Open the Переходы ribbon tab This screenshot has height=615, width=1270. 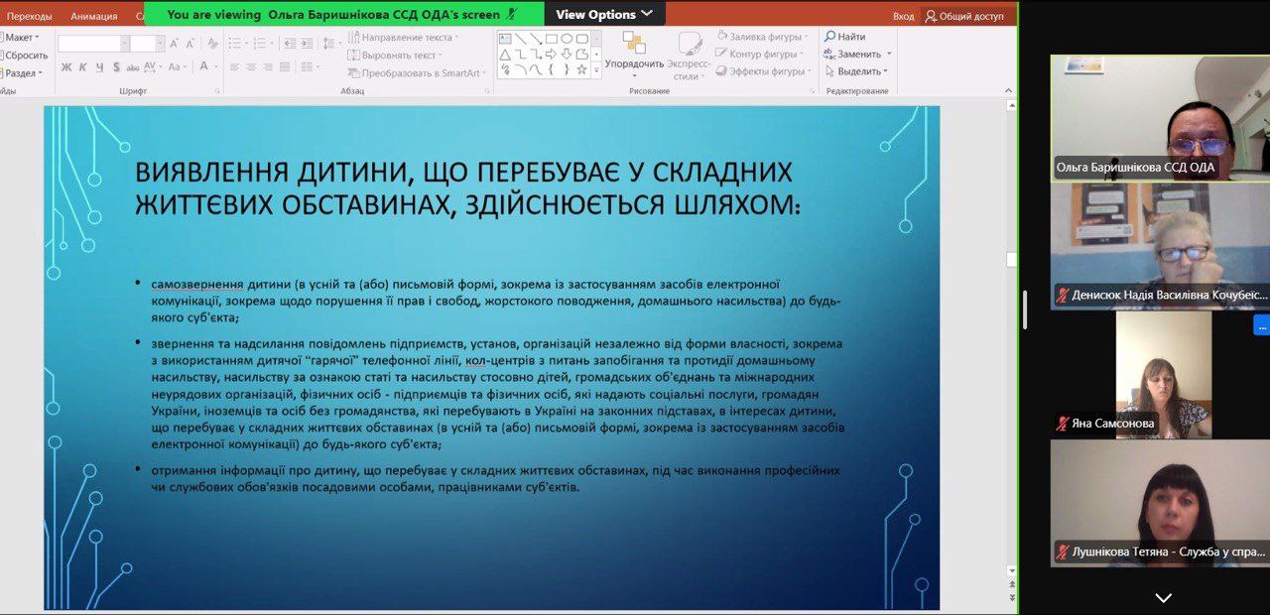[x=30, y=16]
